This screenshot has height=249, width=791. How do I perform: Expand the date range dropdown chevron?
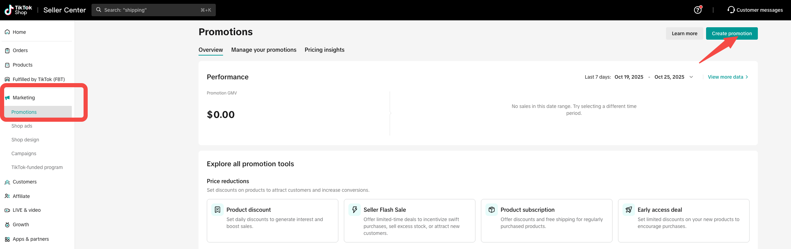(x=691, y=77)
